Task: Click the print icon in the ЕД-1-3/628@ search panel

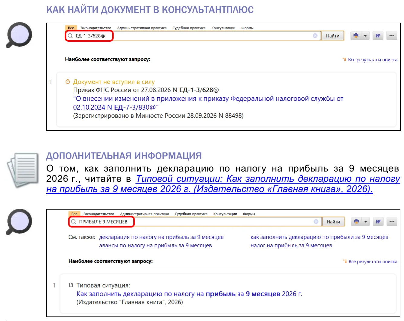Action: [x=356, y=36]
